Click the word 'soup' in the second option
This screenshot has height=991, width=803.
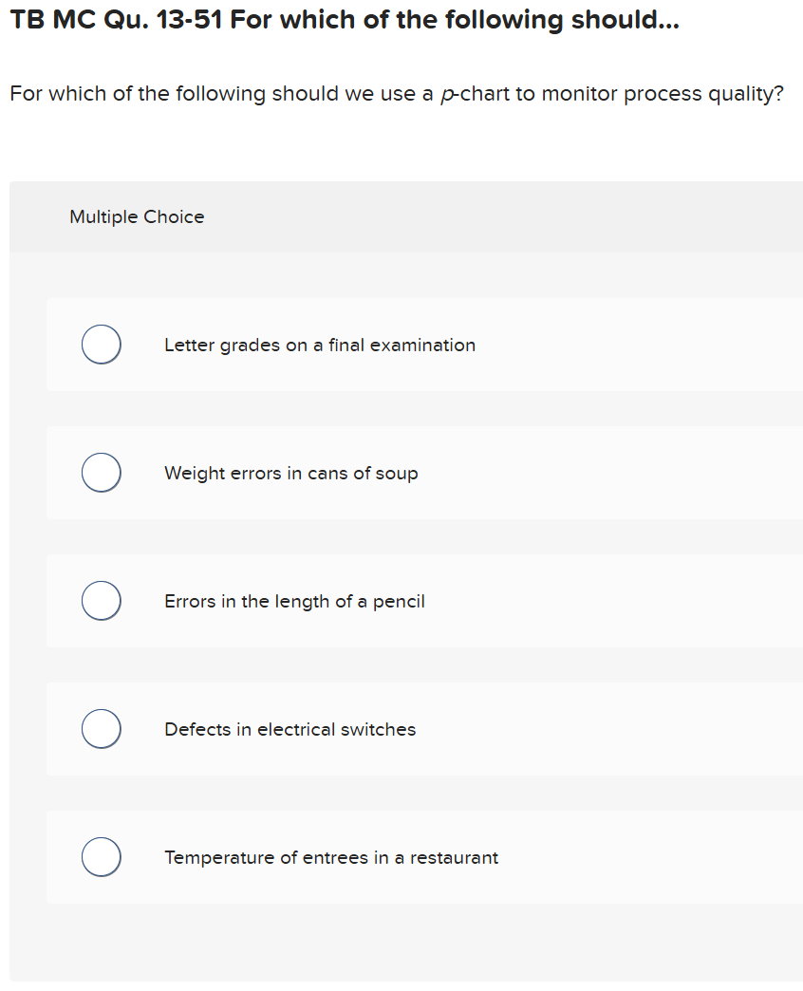tap(397, 474)
